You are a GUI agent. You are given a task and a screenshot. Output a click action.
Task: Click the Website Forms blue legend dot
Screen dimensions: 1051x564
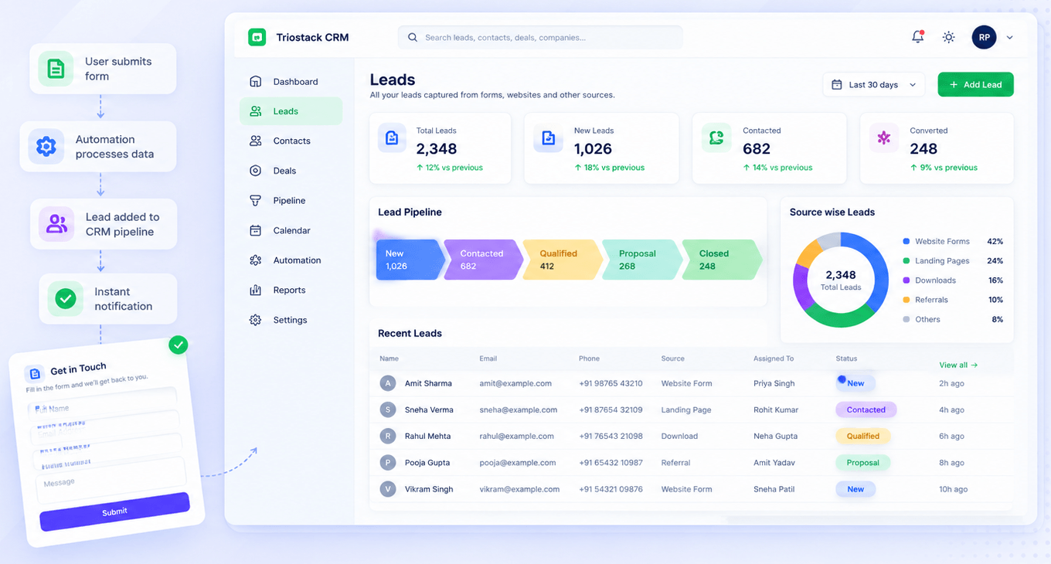click(x=906, y=241)
